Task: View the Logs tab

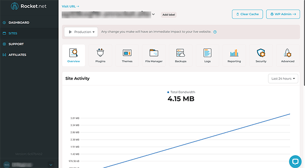Action: (x=207, y=55)
